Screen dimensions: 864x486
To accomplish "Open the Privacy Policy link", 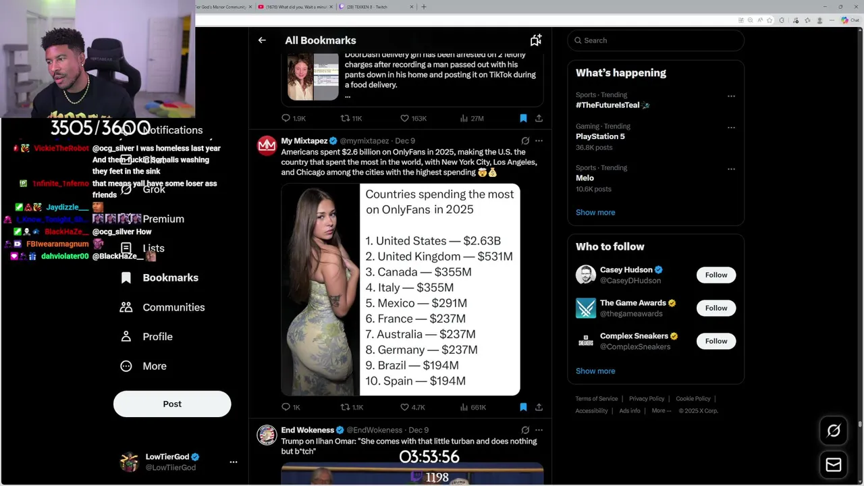I will point(647,399).
